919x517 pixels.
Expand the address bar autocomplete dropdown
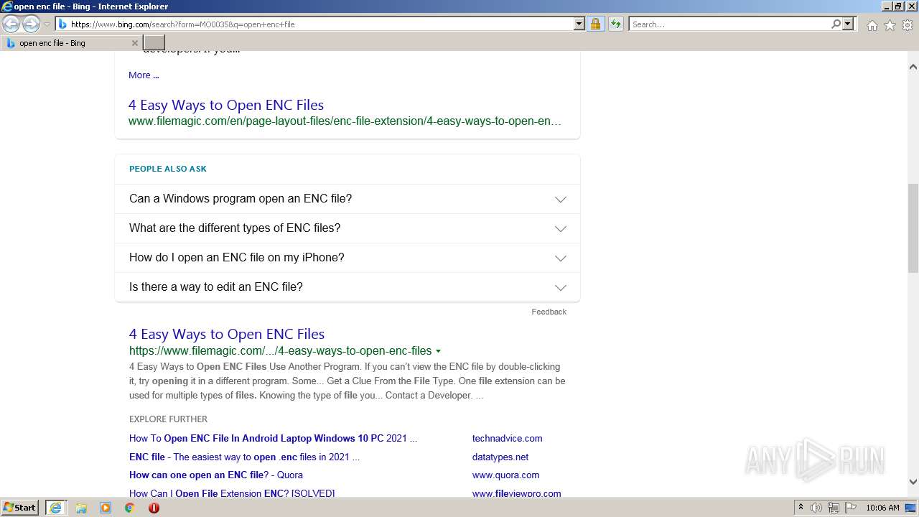(x=579, y=24)
